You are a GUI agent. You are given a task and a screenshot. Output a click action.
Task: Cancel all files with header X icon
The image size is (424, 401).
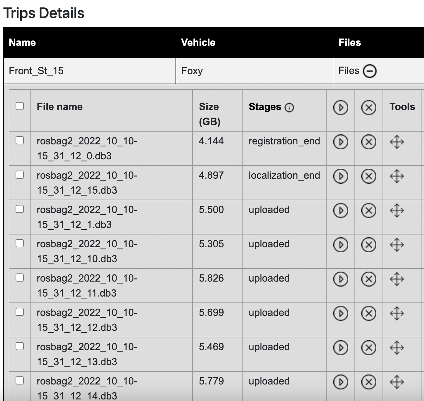click(369, 108)
